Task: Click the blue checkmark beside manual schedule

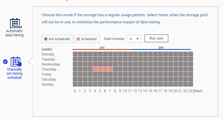Action: tap(5, 61)
